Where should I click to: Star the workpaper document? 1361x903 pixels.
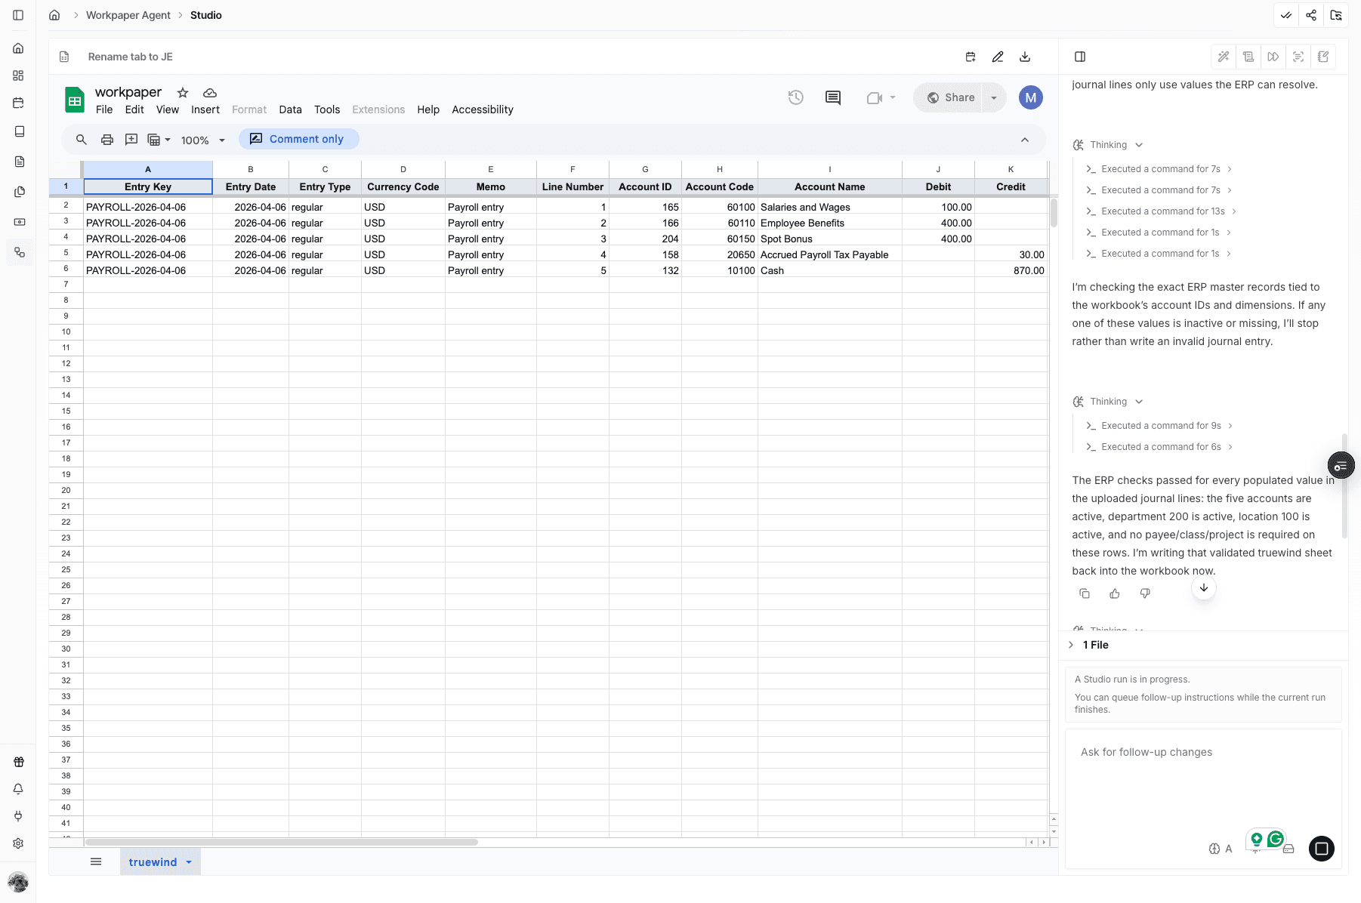(183, 93)
